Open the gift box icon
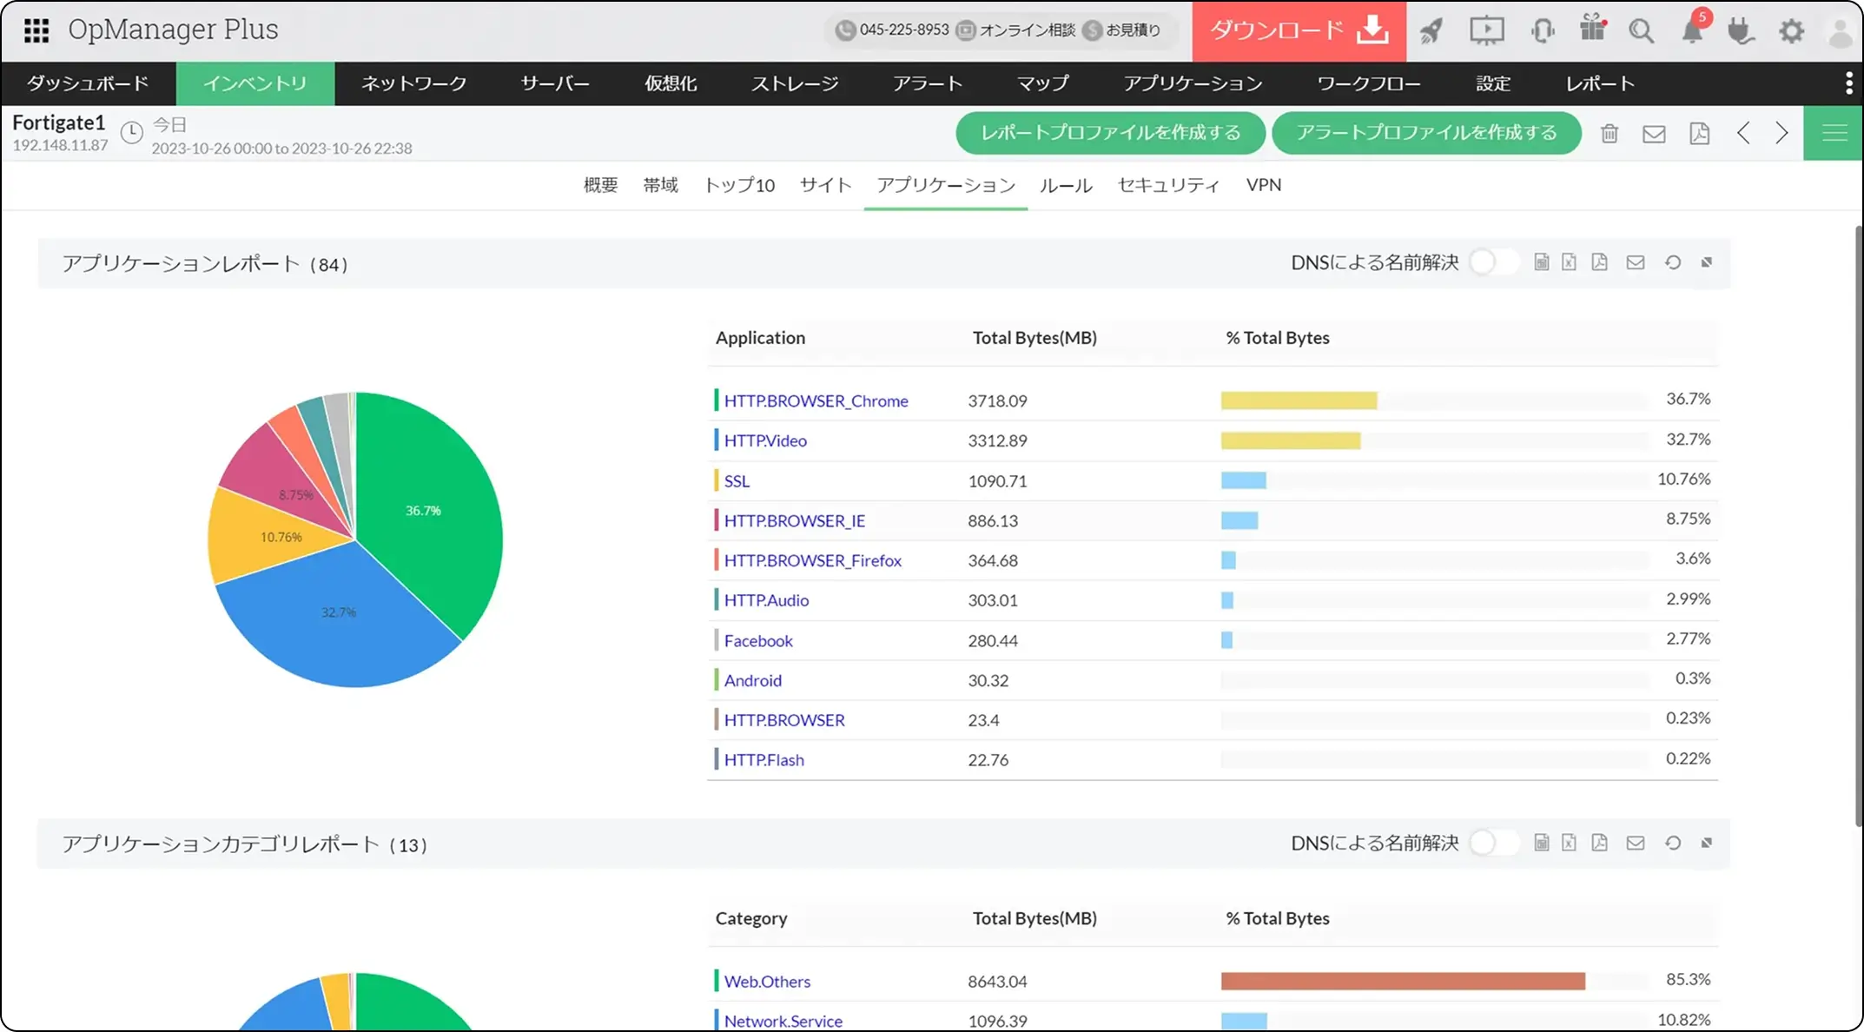This screenshot has height=1032, width=1864. (1592, 29)
